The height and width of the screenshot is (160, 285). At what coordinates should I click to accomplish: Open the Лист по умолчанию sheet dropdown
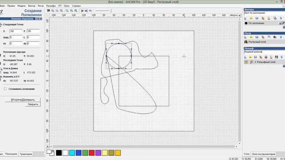pyautogui.click(x=264, y=13)
